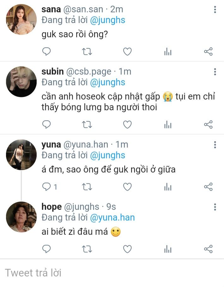Share hope's reply tweet

(x=208, y=249)
